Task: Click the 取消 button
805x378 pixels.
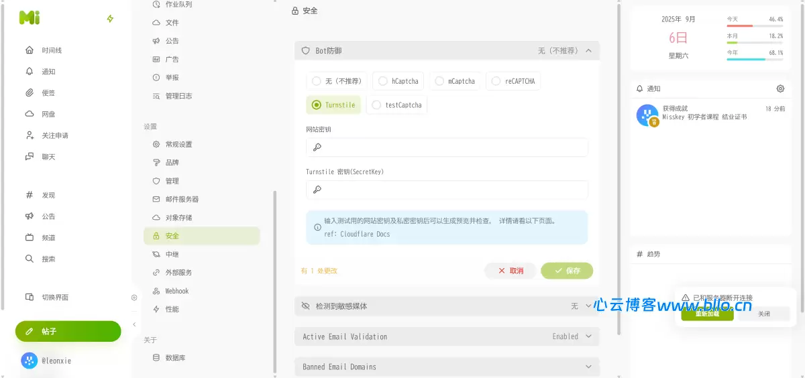Action: coord(511,271)
